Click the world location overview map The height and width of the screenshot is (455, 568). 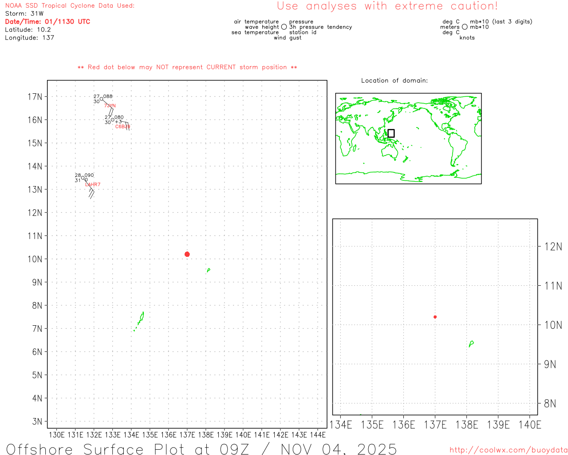pos(408,138)
